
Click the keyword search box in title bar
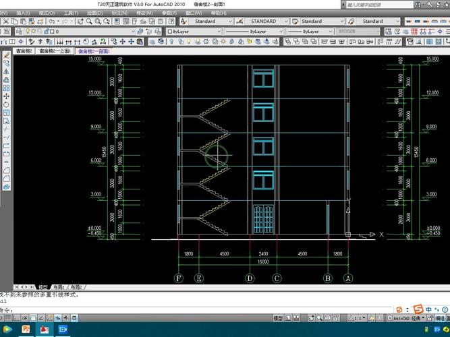pos(379,5)
